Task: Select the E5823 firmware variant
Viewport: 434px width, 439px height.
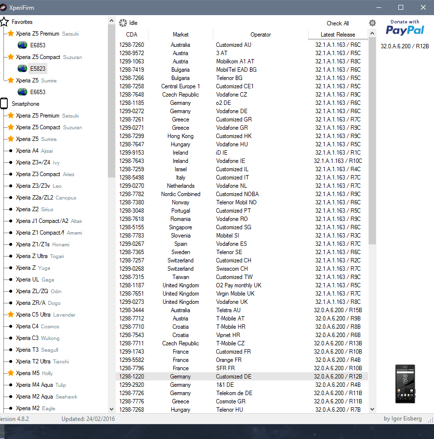Action: pyautogui.click(x=37, y=68)
